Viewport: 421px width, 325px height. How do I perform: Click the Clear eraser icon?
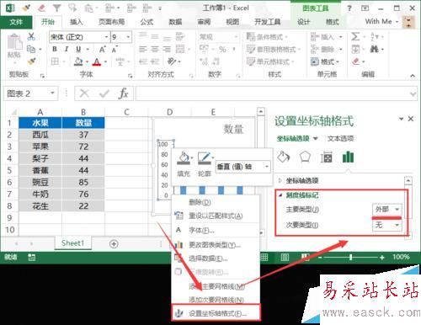point(356,61)
